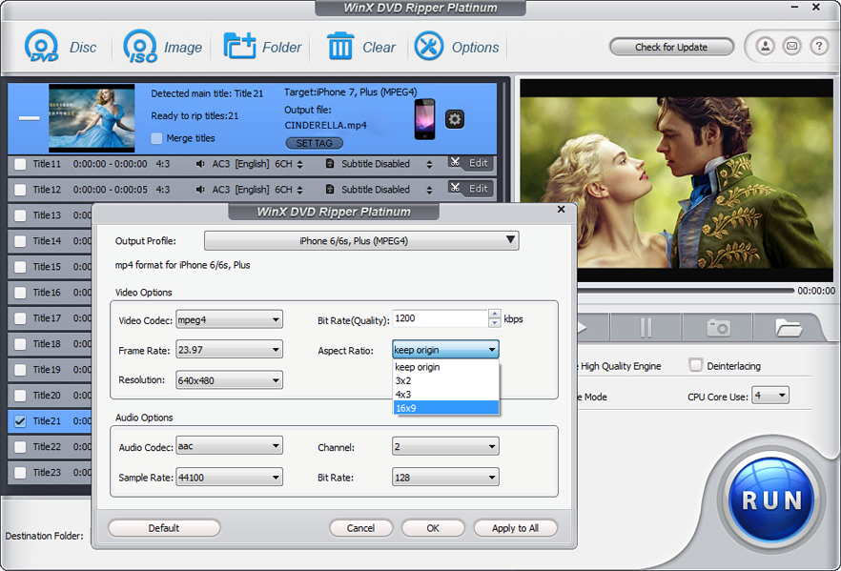The image size is (841, 571).
Task: Open the output folder icon under the preview
Action: pos(788,327)
